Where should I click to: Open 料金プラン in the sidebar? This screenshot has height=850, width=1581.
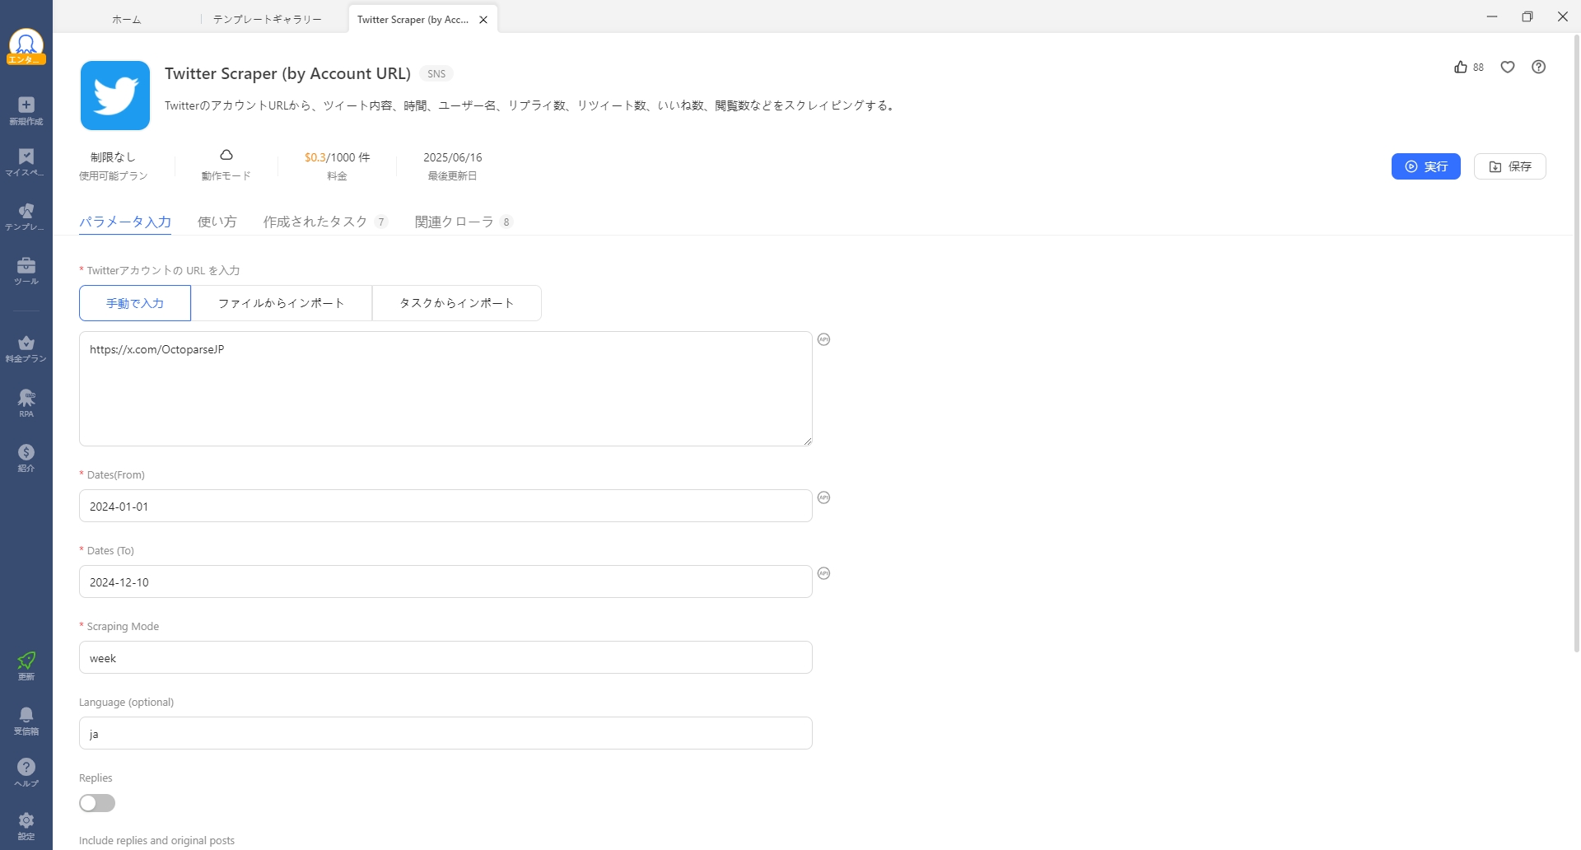(x=26, y=349)
